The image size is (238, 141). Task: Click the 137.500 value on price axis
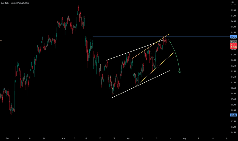coord(233,10)
